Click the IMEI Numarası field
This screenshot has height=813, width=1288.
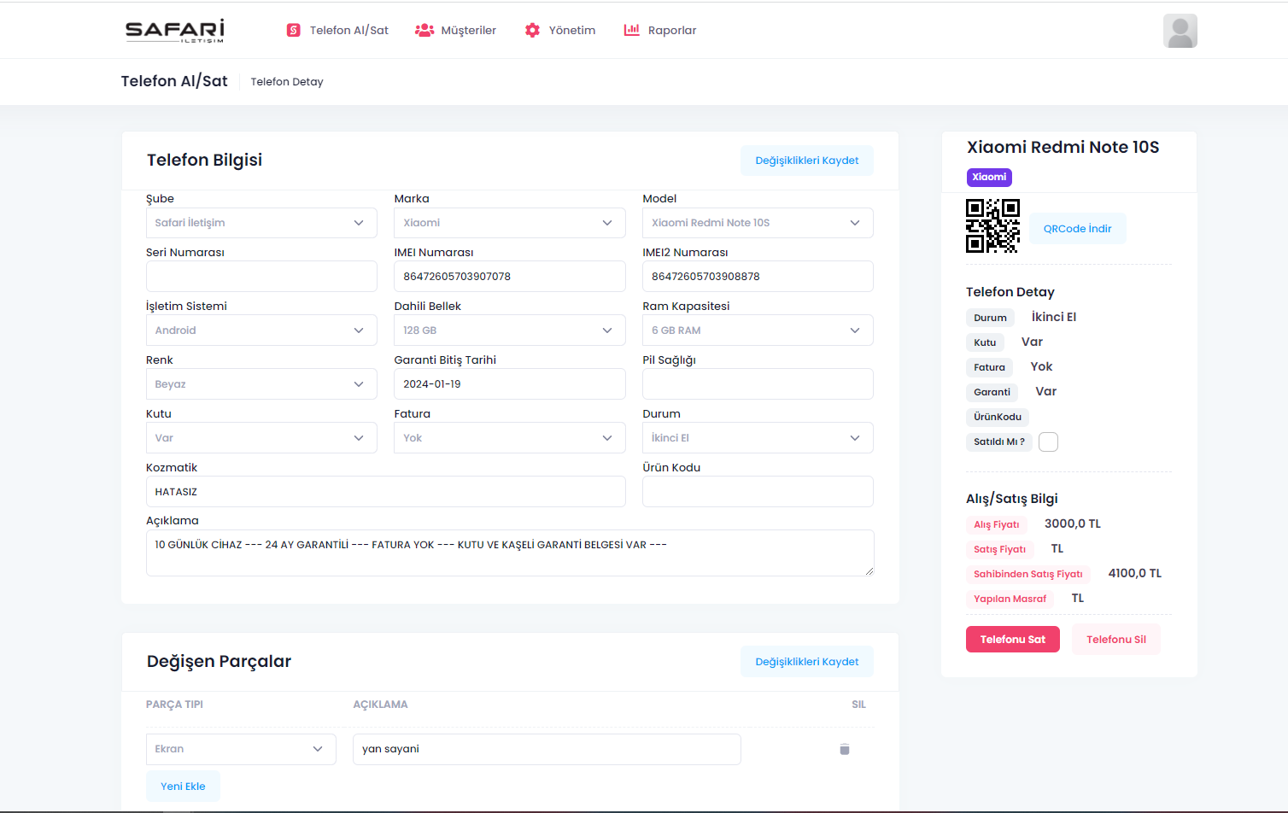click(510, 277)
